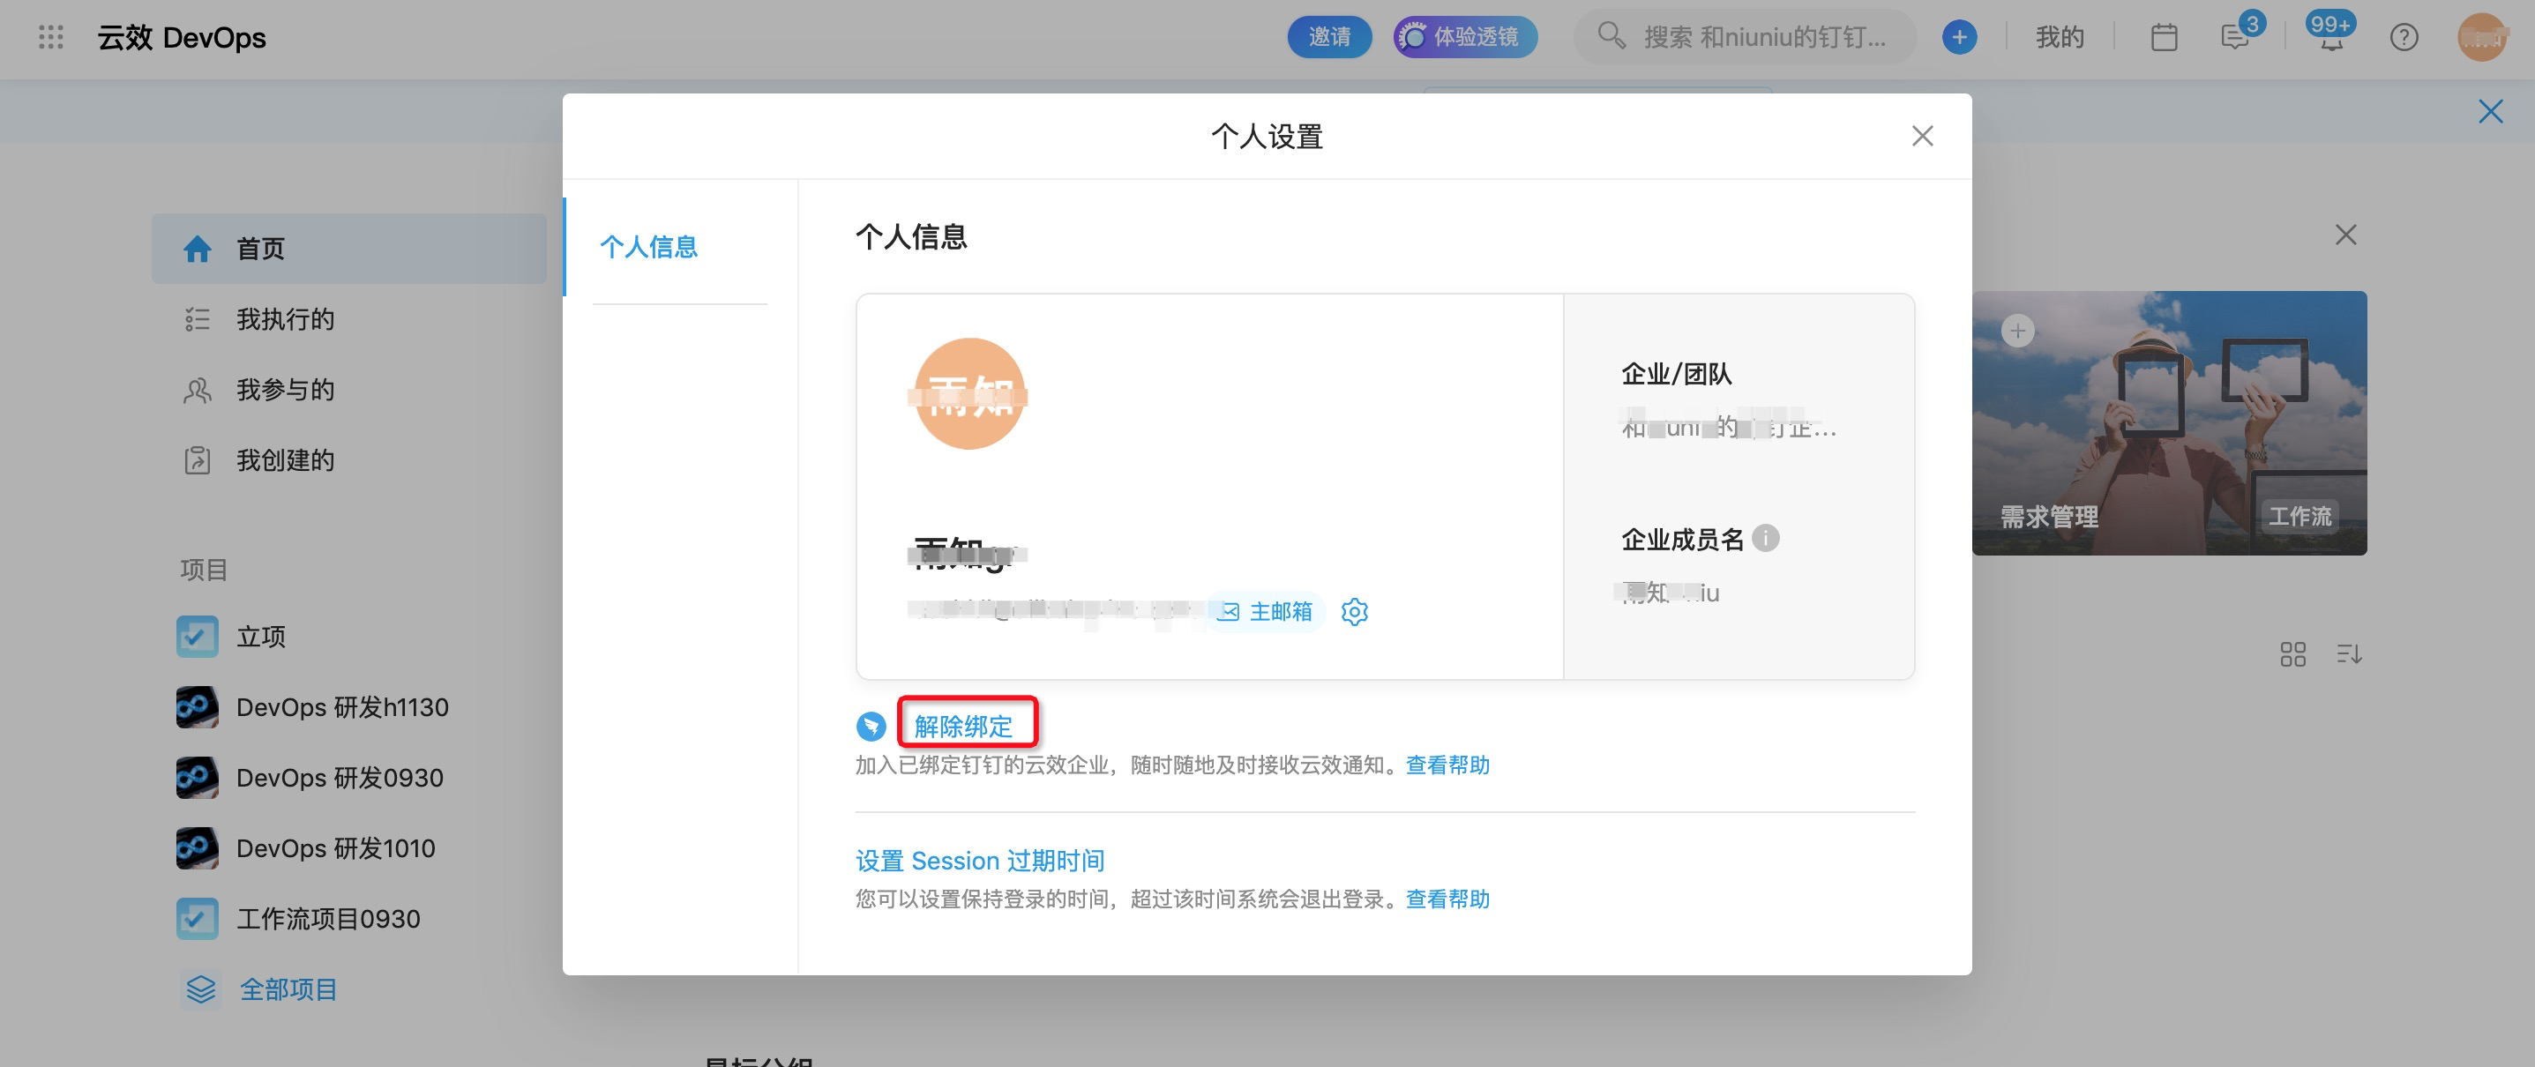This screenshot has width=2535, height=1067.
Task: Open the 需求管理 template card
Action: [2169, 423]
